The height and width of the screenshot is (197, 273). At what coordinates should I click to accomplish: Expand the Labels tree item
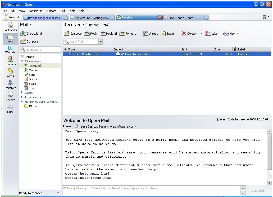[x=22, y=92]
